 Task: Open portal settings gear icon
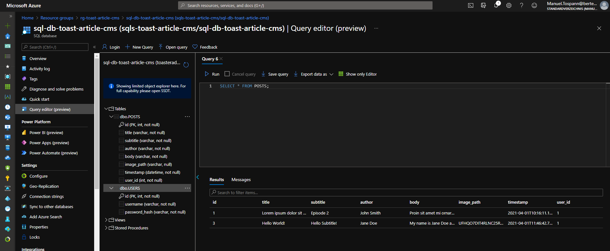click(x=509, y=5)
